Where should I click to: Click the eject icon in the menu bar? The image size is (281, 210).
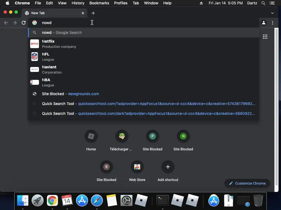click(201, 3)
